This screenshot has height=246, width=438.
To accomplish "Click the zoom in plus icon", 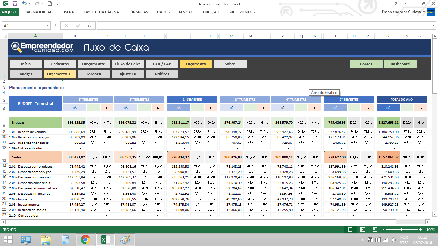I will [x=420, y=230].
